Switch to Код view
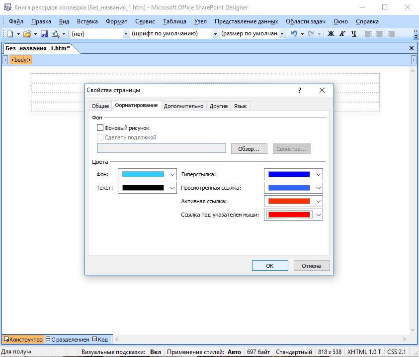 100,340
